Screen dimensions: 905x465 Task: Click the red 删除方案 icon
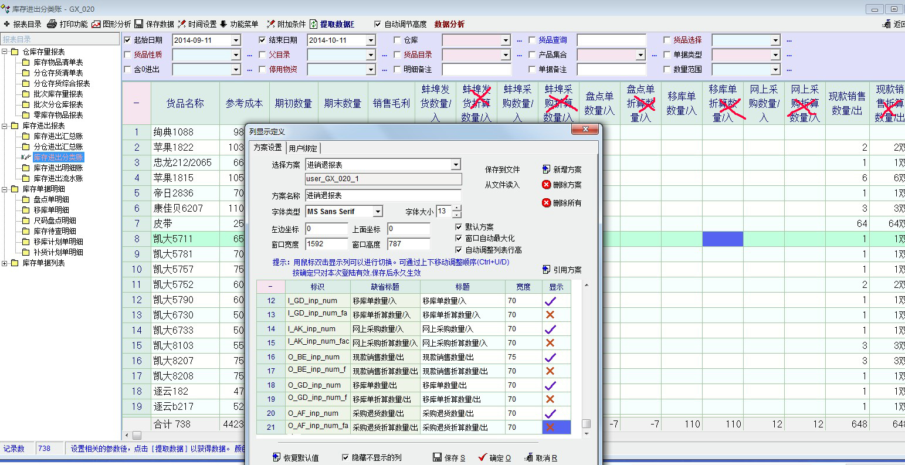547,185
